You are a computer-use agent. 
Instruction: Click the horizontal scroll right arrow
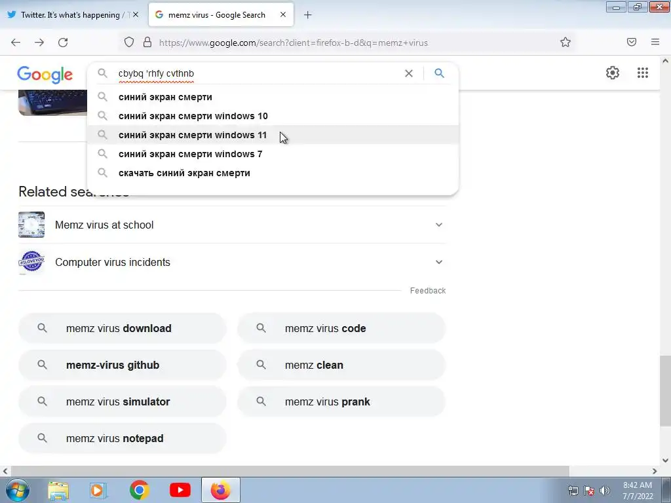pyautogui.click(x=655, y=471)
